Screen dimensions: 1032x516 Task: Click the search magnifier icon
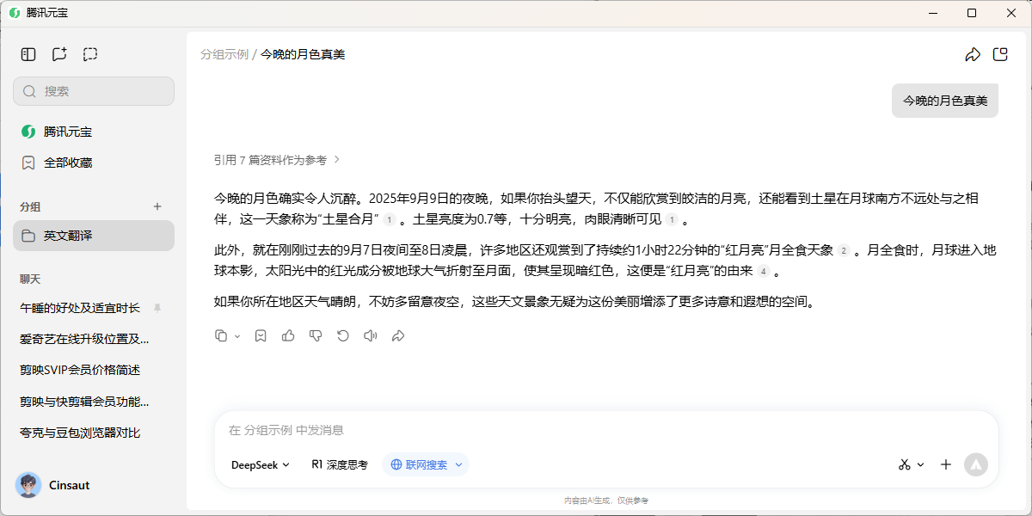click(29, 91)
